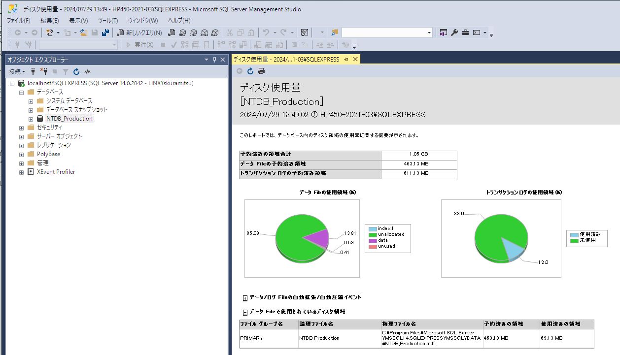Image resolution: width=620 pixels, height=355 pixels.
Task: Toggle auto-hide pin on Object Explorer panel
Action: pos(214,60)
